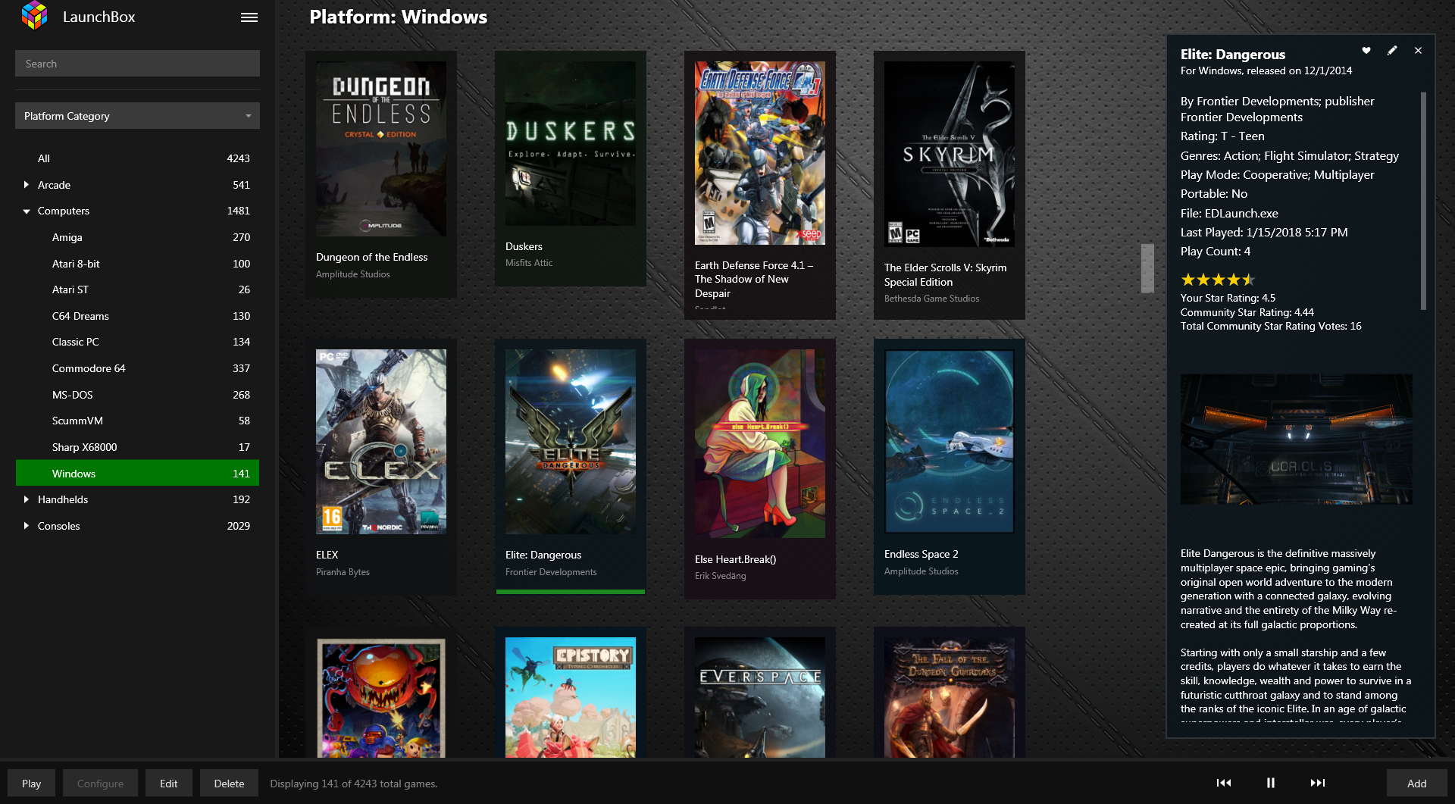Select the Everspace game cover
Viewport: 1455px width, 804px height.
[x=760, y=697]
